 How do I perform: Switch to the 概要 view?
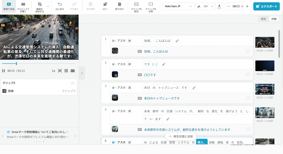point(264,19)
